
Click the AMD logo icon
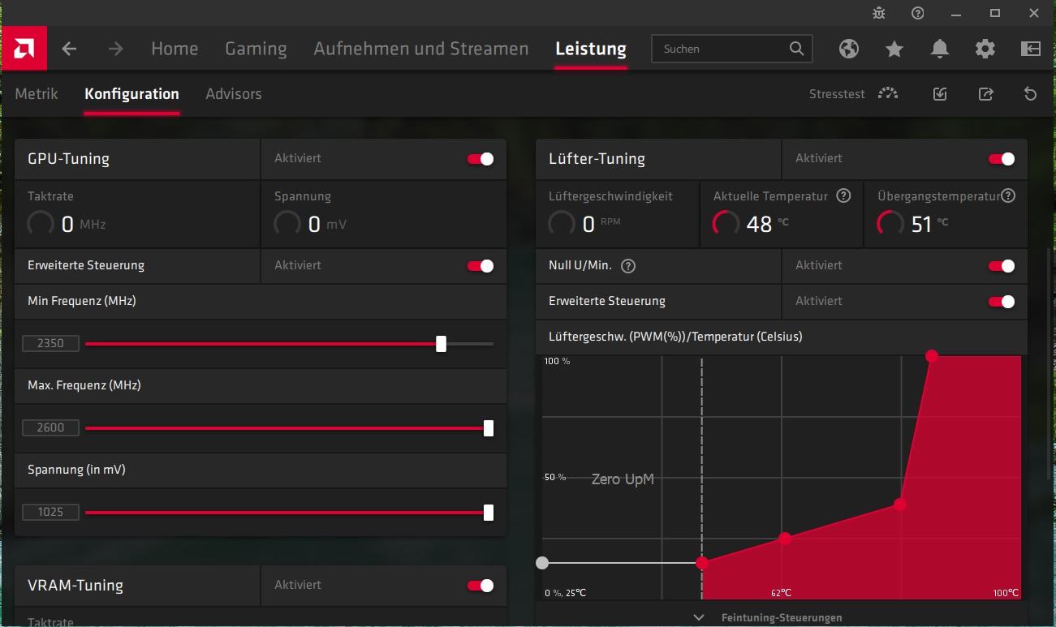point(24,49)
